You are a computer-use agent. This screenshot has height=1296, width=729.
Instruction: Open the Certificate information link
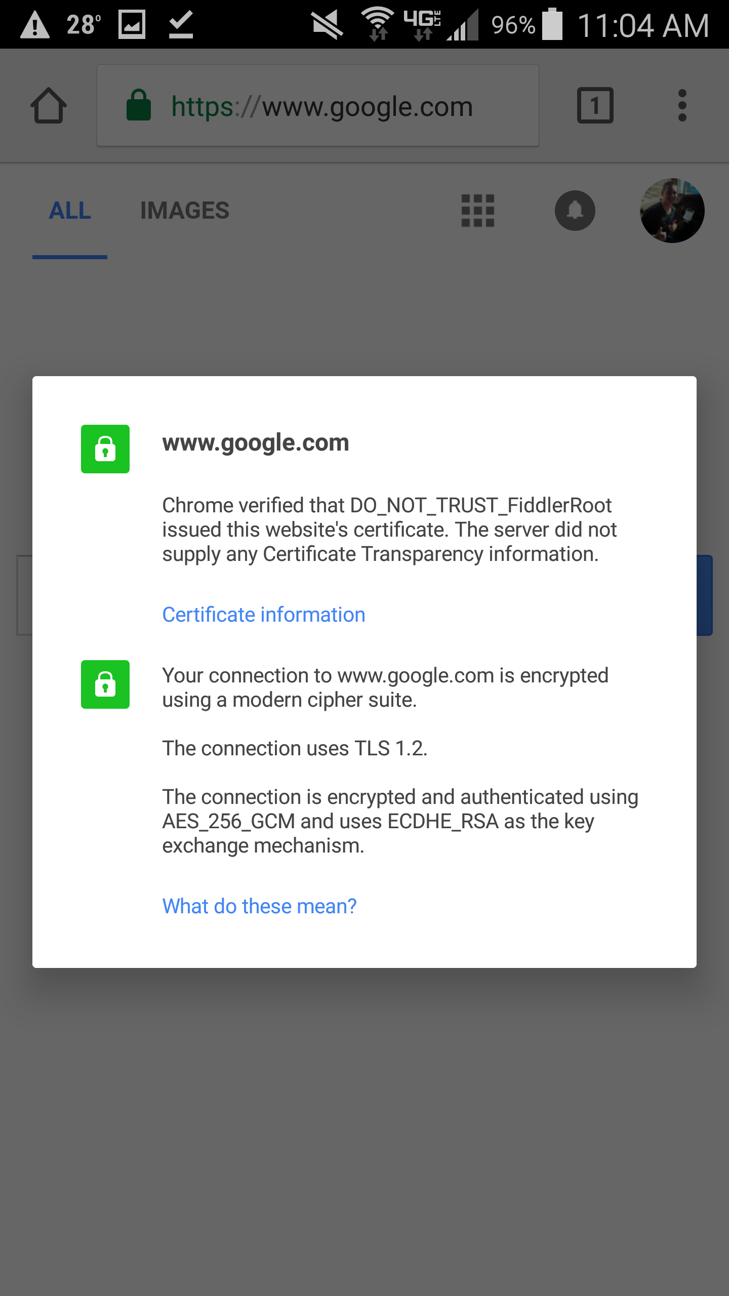tap(263, 615)
